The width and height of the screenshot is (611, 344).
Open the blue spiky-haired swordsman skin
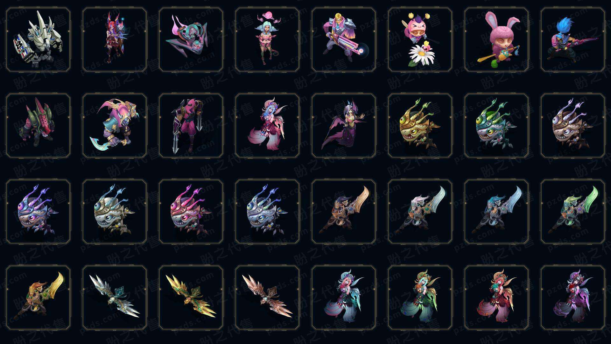[x=573, y=40]
